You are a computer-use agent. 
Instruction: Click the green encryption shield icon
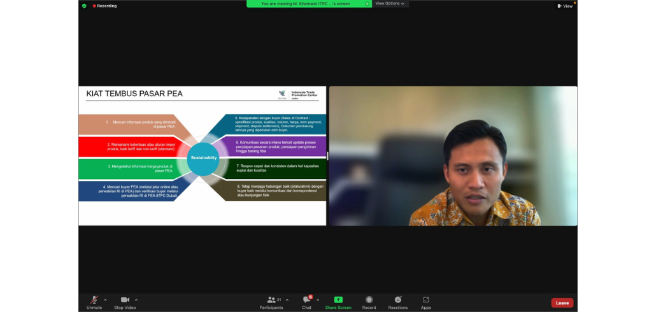(84, 6)
